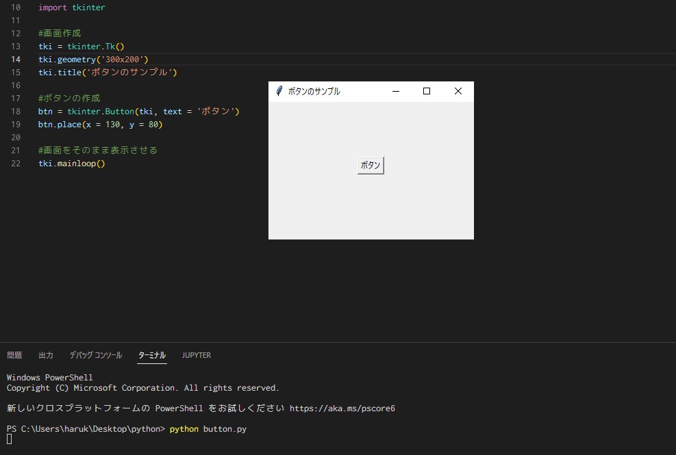Image resolution: width=676 pixels, height=455 pixels.
Task: Switch to the 出力 tab
Action: pos(46,355)
